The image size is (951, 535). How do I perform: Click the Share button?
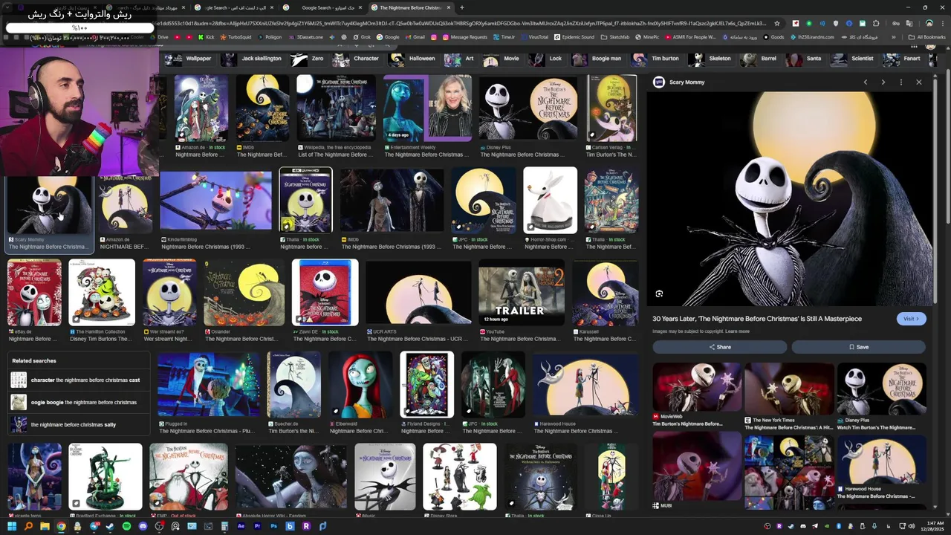719,347
